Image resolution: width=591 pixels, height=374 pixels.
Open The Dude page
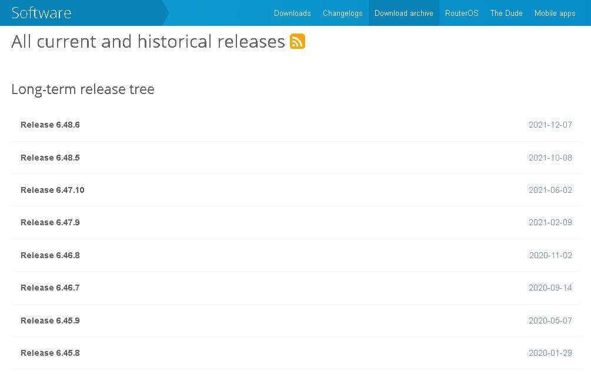tap(506, 13)
